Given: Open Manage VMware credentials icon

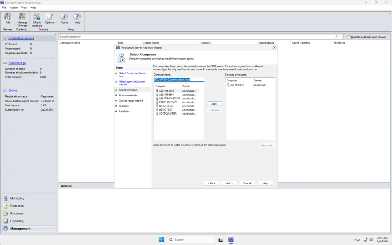Looking at the screenshot, I should pos(22,17).
